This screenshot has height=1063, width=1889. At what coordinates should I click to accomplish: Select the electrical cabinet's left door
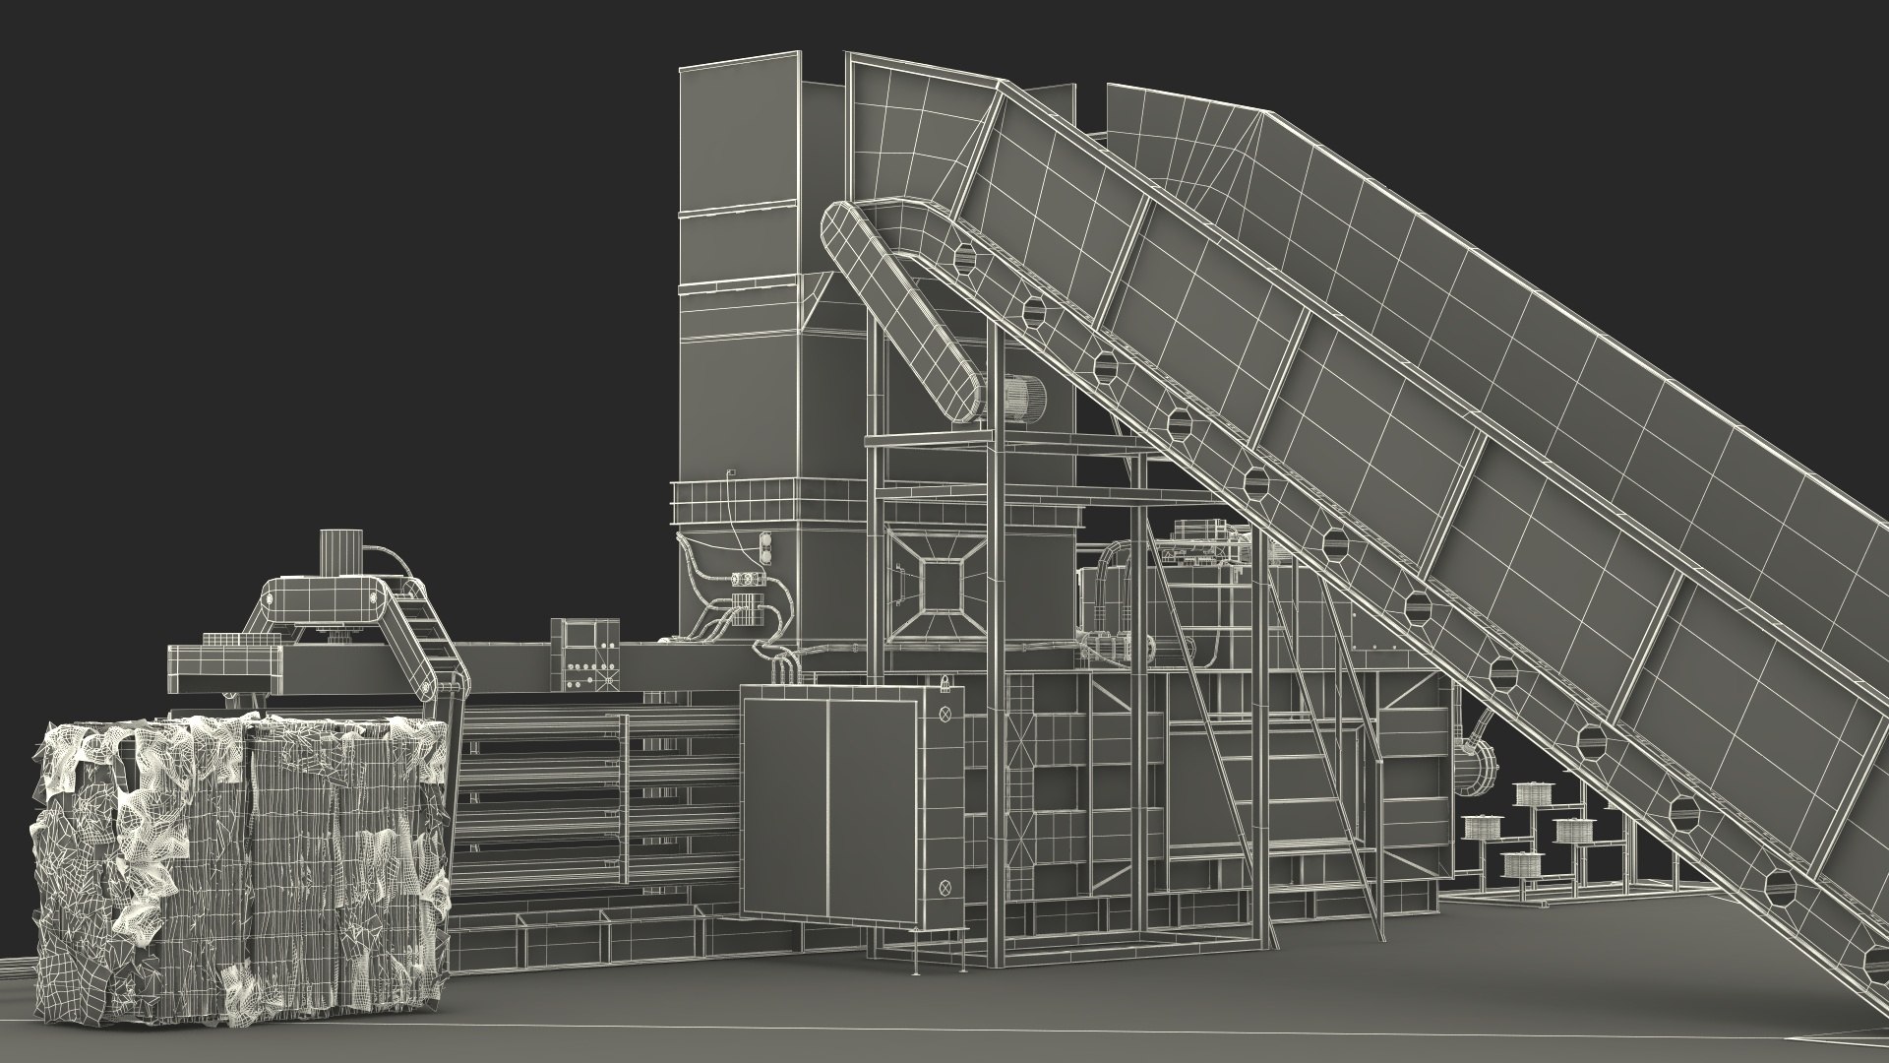click(785, 809)
